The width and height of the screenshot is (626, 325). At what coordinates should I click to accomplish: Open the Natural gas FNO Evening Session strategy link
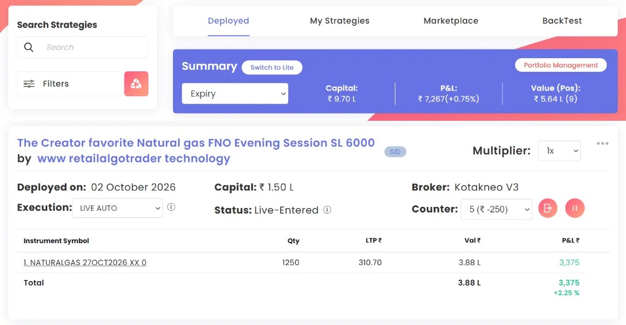click(196, 143)
